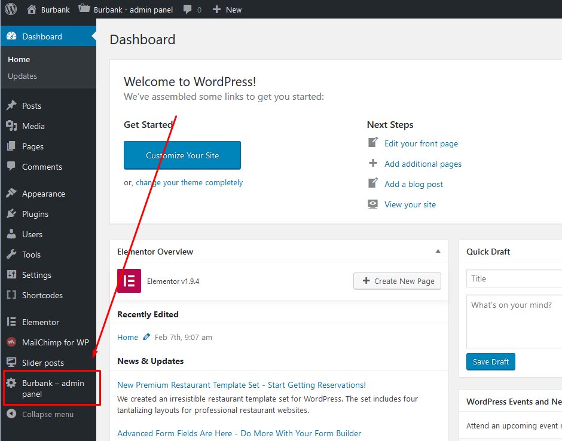Click the Elementor logo in overview widget
Screen dimensions: 562x441
(129, 281)
